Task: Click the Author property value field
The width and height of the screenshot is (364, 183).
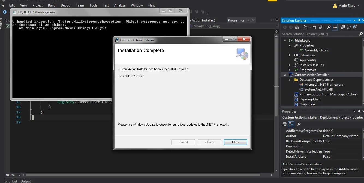Action: [342, 136]
